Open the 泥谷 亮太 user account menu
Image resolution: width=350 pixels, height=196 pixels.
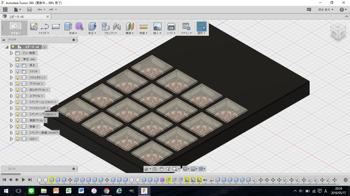pyautogui.click(x=326, y=10)
